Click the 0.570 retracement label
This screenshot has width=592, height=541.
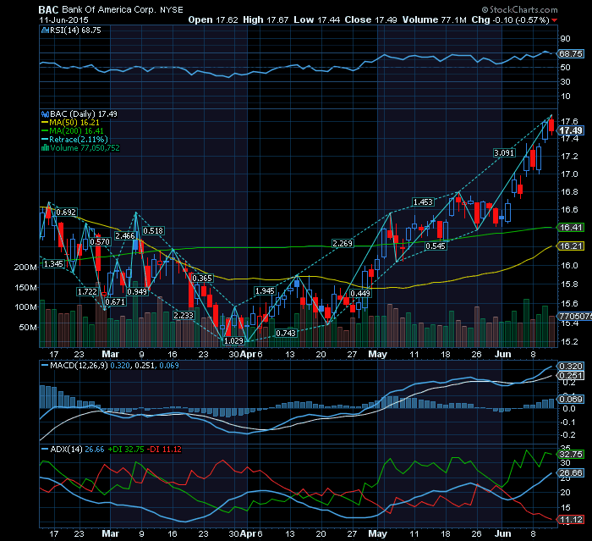(100, 241)
